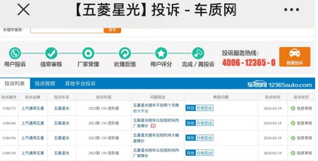The image size is (318, 161).
Task: Open complaint 五菱星光提车不到两个月降价六千元
Action: click(x=156, y=108)
